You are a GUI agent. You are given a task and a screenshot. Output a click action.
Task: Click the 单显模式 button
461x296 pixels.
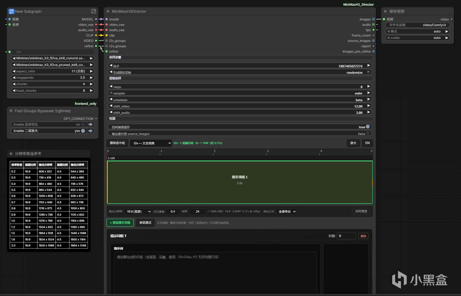(x=145, y=223)
